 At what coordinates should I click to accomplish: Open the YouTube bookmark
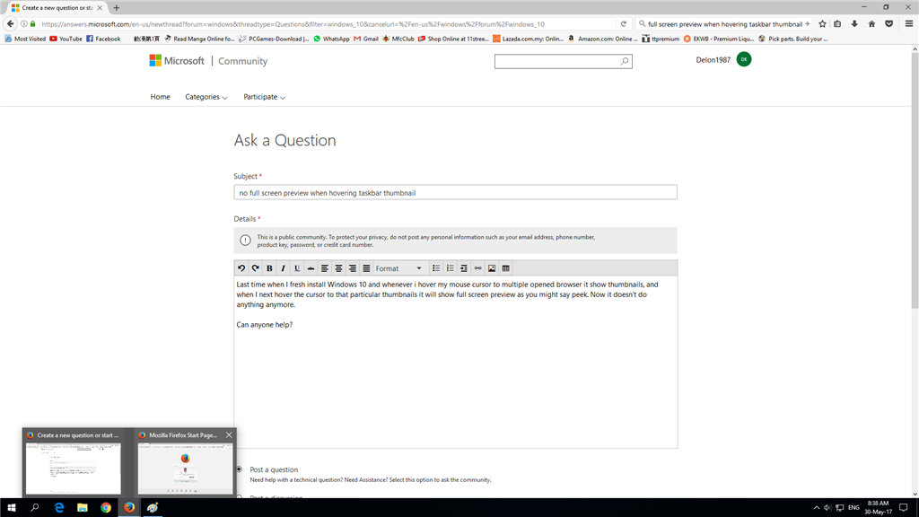tap(66, 39)
